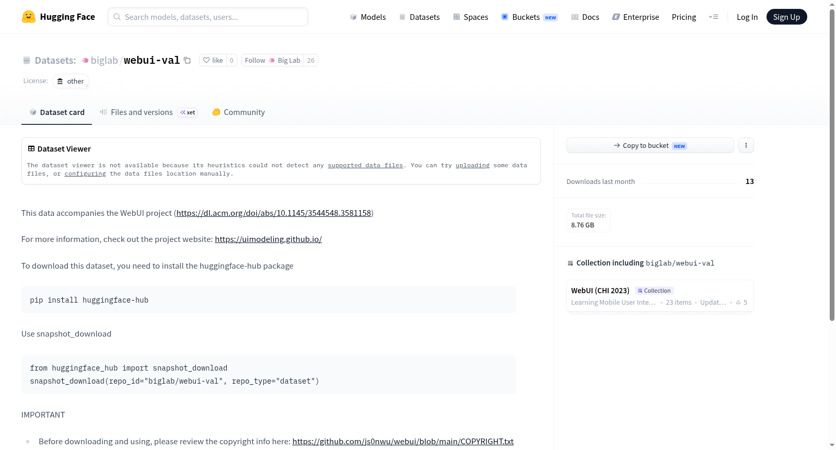Open the Buckets section

click(x=529, y=17)
